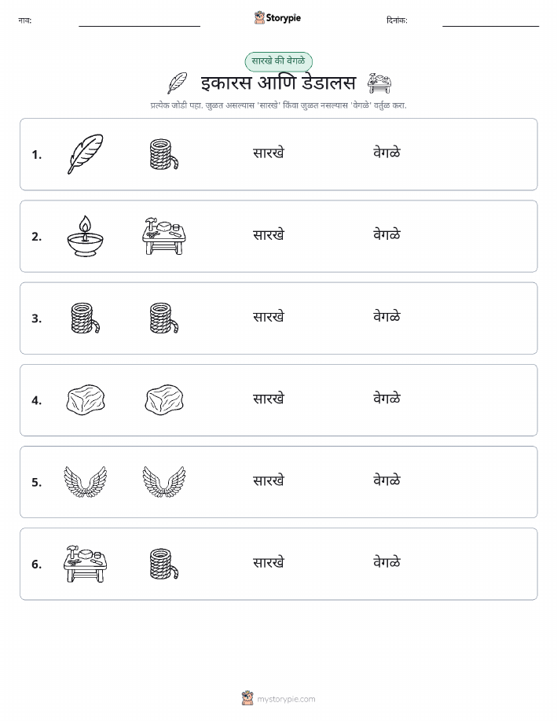Click the right wax lump in row 4
The image size is (557, 721).
164,399
